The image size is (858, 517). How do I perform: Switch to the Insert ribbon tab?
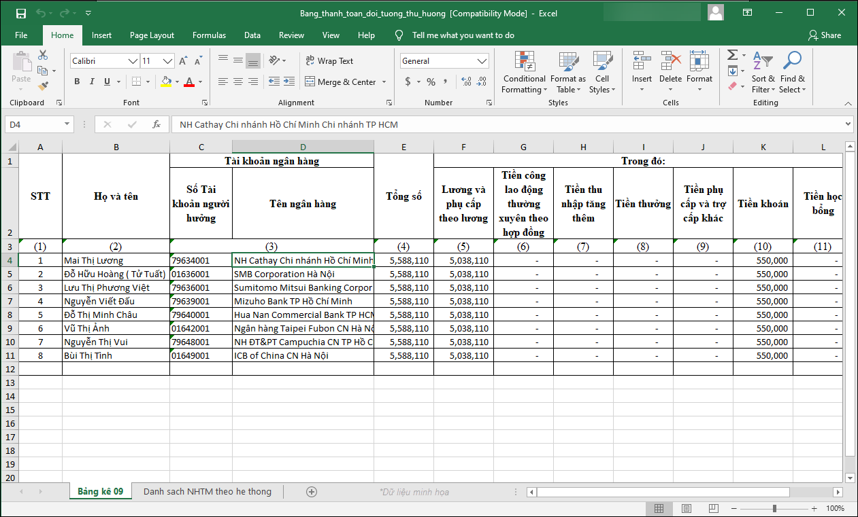tap(101, 35)
